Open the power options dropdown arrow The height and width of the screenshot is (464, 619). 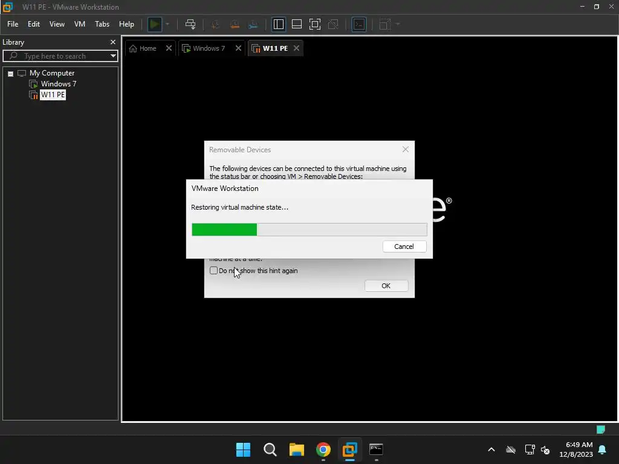tap(167, 24)
